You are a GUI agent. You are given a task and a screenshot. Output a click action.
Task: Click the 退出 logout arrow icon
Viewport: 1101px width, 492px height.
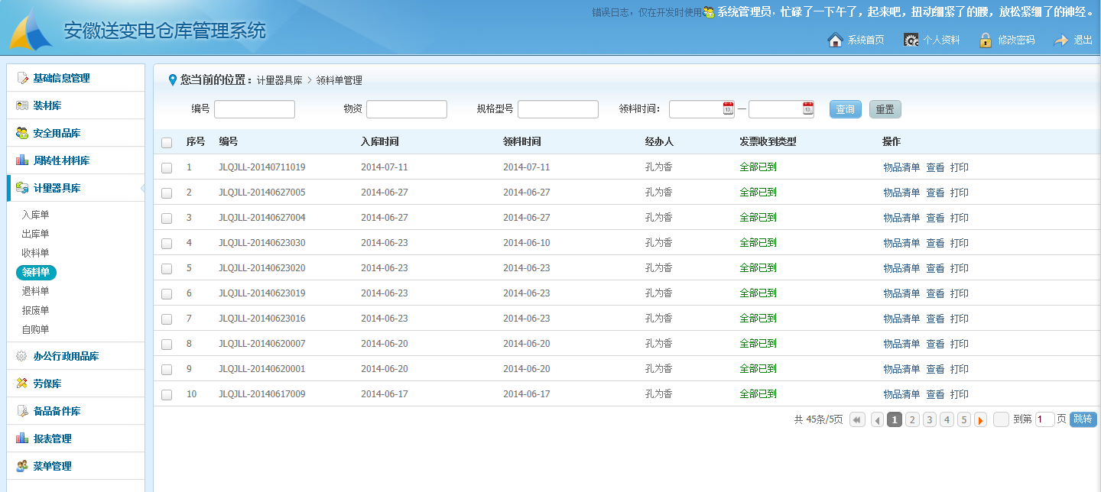(x=1063, y=40)
